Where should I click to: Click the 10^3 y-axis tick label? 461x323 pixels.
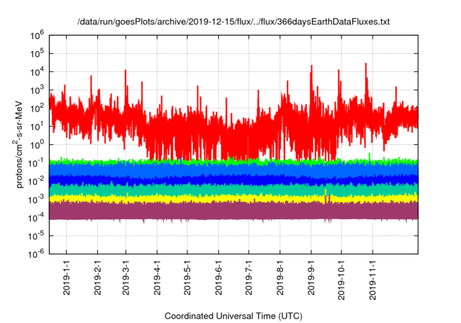37,90
